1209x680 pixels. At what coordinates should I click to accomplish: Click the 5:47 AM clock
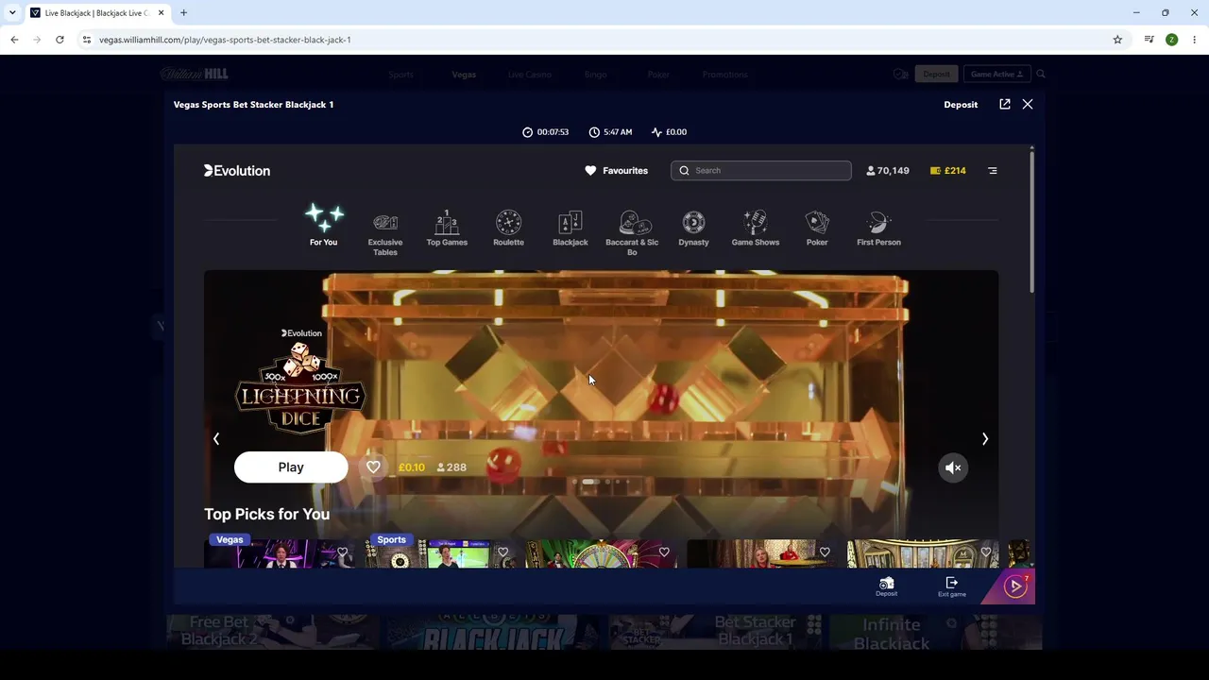(610, 132)
